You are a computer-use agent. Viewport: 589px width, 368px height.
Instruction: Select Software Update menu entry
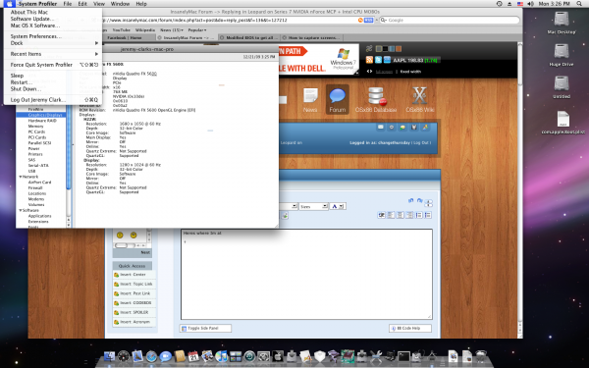(32, 19)
